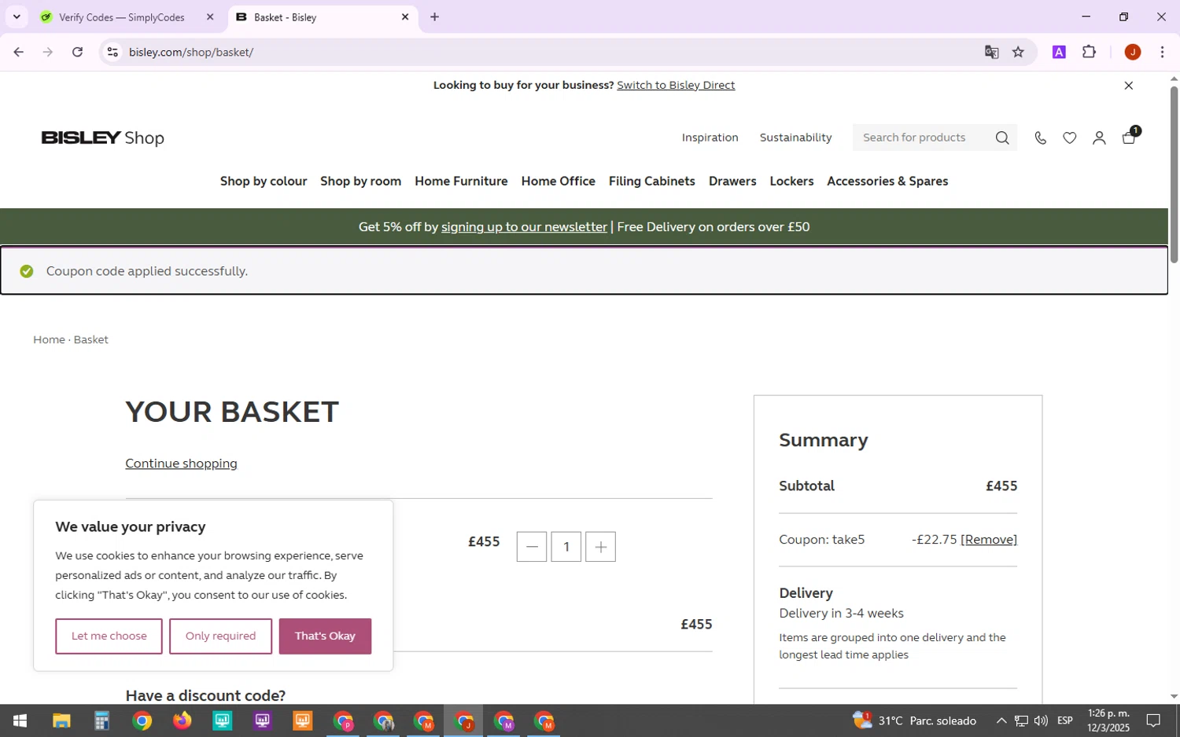Viewport: 1180px width, 737px height.
Task: Remove the take5 coupon
Action: coord(989,540)
